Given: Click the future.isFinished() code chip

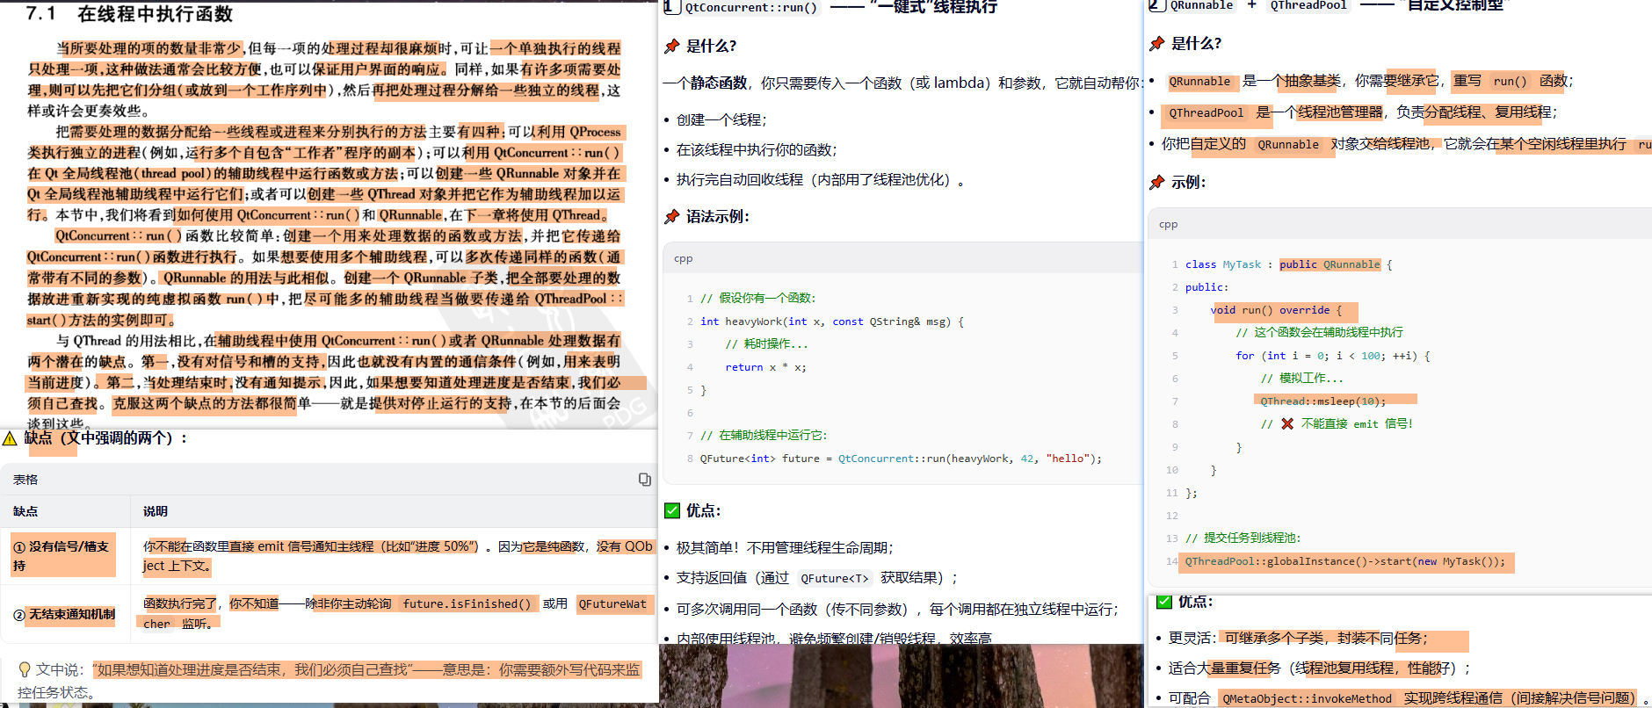Looking at the screenshot, I should [467, 604].
